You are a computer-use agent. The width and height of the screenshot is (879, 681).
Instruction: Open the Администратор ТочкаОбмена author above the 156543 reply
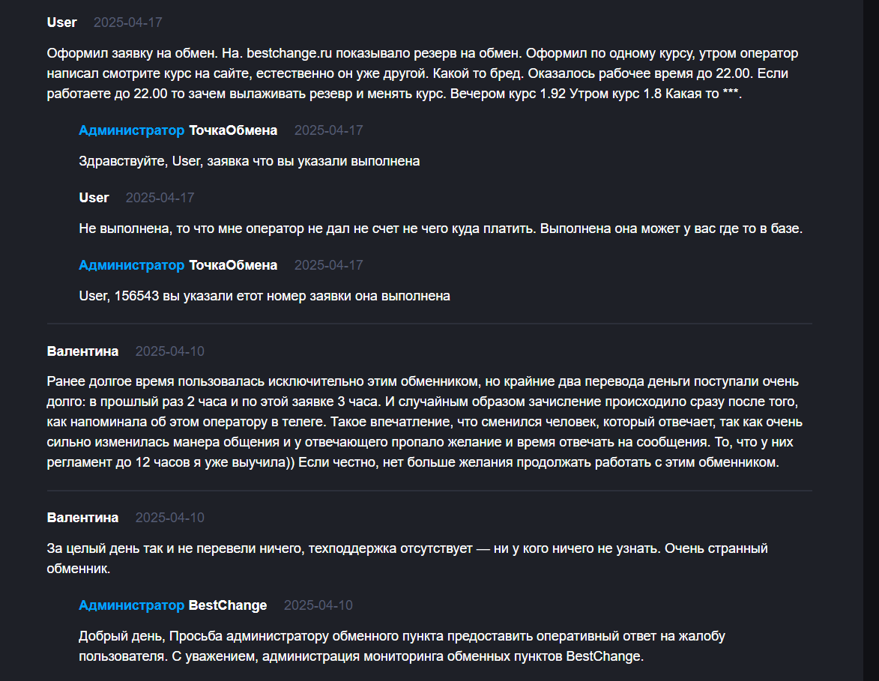tap(178, 265)
